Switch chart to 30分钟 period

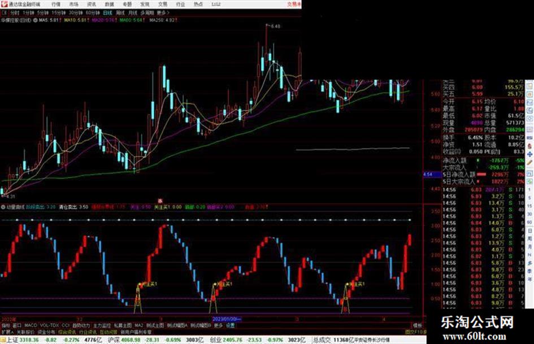pos(76,12)
